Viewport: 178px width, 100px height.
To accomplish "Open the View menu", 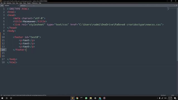I will tap(17, 3).
